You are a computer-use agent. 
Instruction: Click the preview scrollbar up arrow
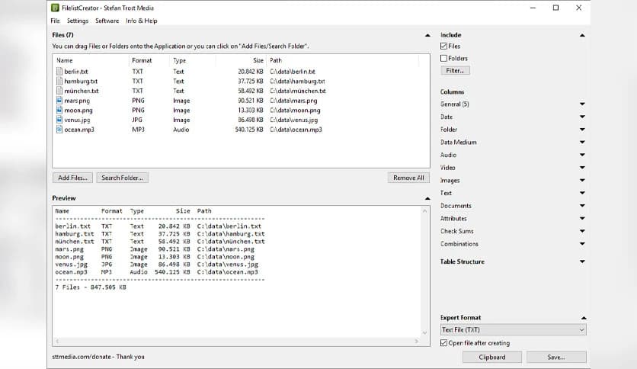pos(424,211)
